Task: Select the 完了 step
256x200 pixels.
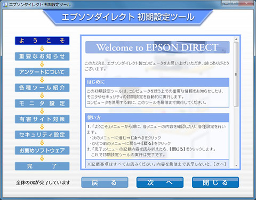Action: 42,166
